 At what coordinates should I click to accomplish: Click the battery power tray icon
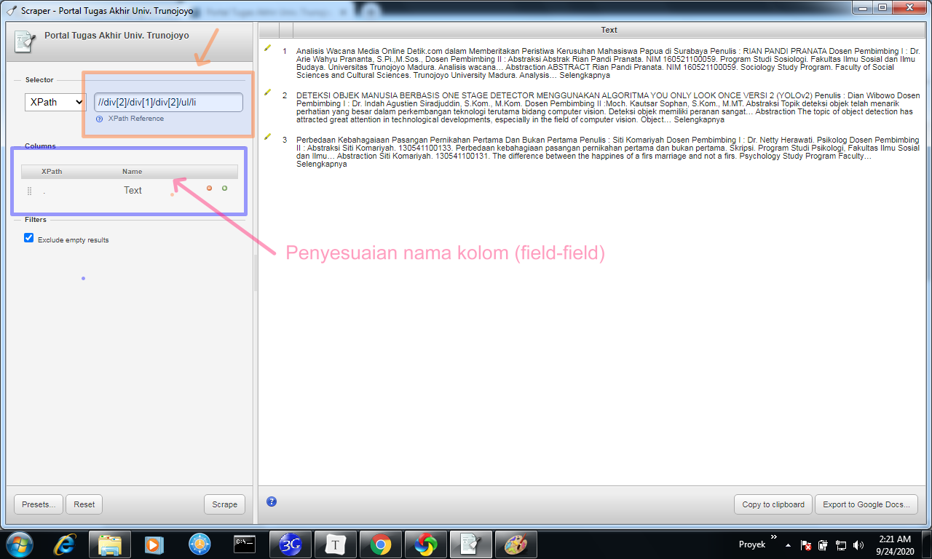(824, 544)
